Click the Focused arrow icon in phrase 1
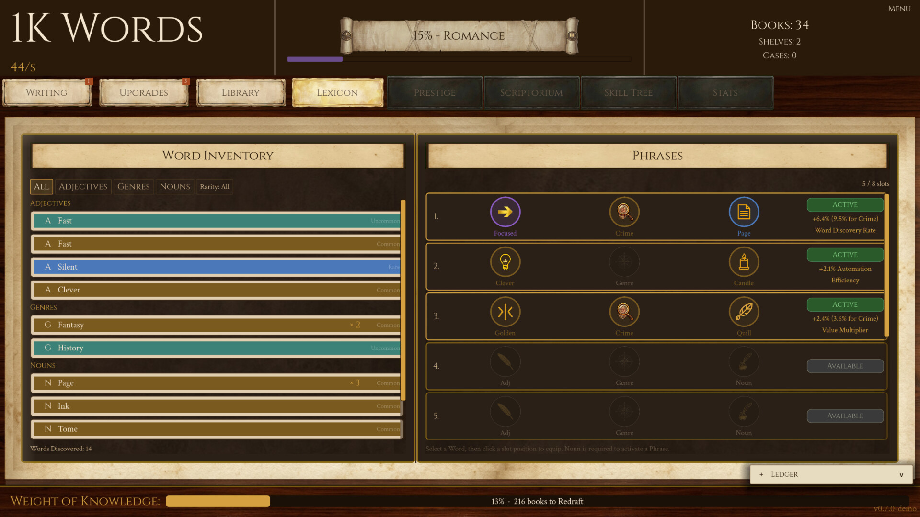920x517 pixels. (x=505, y=212)
